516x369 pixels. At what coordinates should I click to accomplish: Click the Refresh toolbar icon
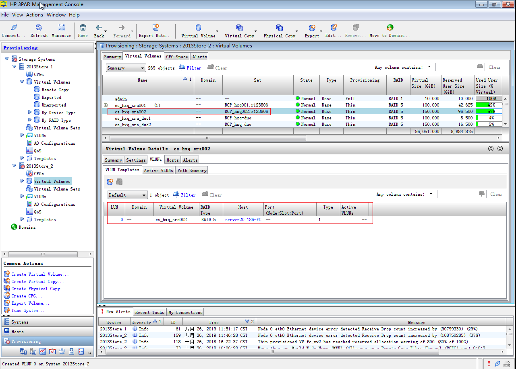coord(39,28)
